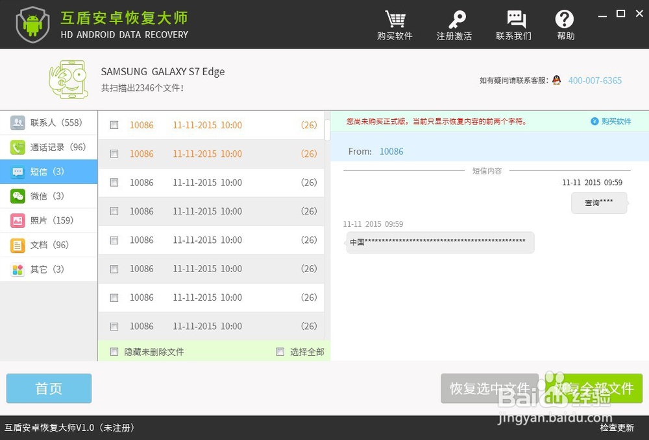Go to 首页 home button
649x440 pixels.
pyautogui.click(x=49, y=388)
